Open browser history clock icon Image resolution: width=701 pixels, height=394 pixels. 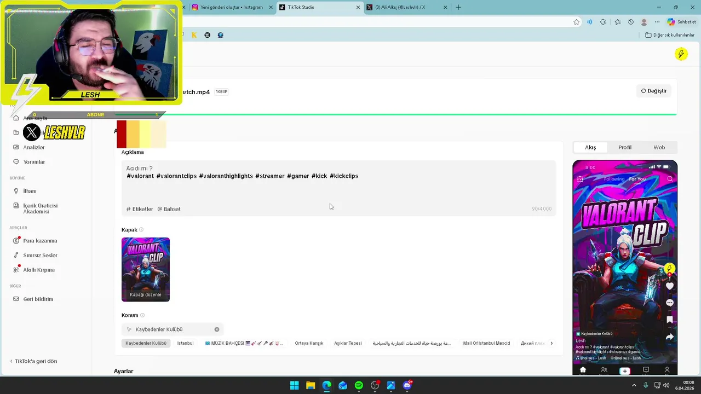pos(631,22)
